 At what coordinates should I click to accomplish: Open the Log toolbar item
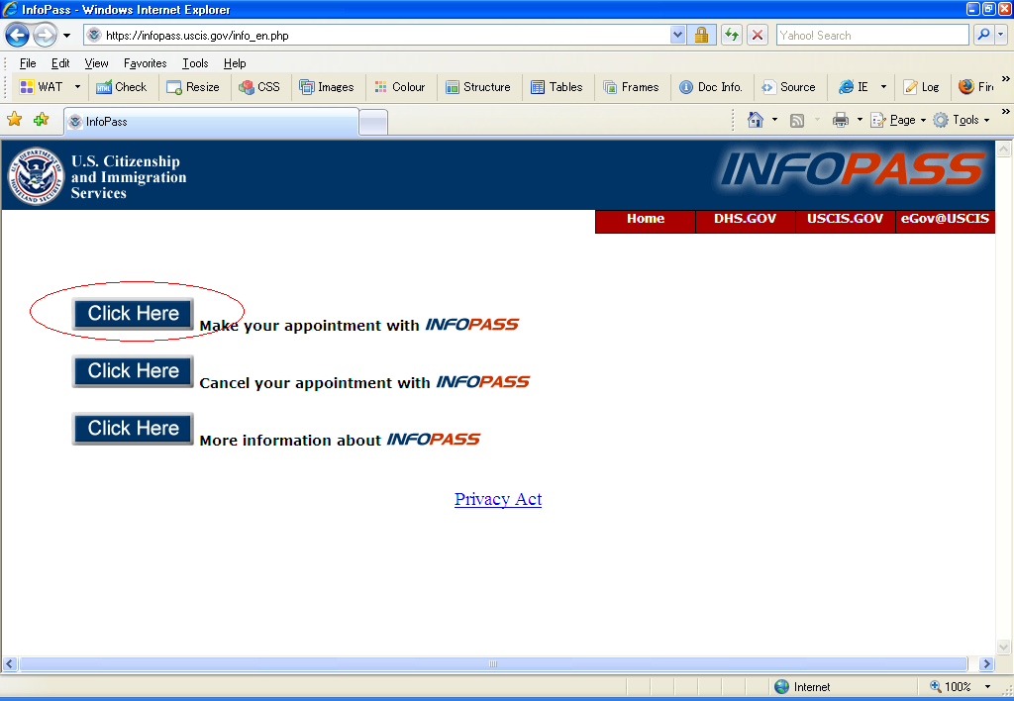tap(922, 87)
